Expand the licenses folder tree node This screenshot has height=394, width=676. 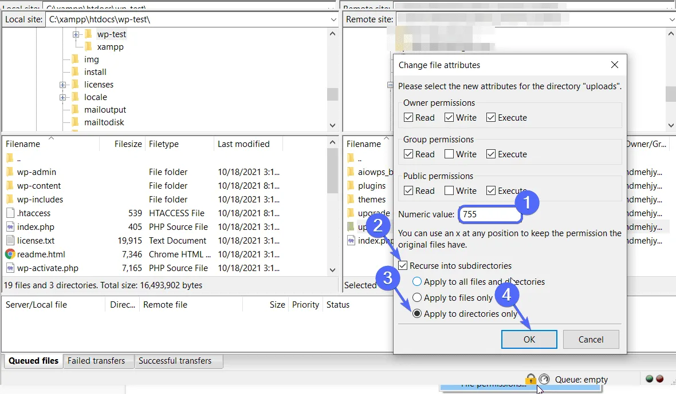point(63,85)
